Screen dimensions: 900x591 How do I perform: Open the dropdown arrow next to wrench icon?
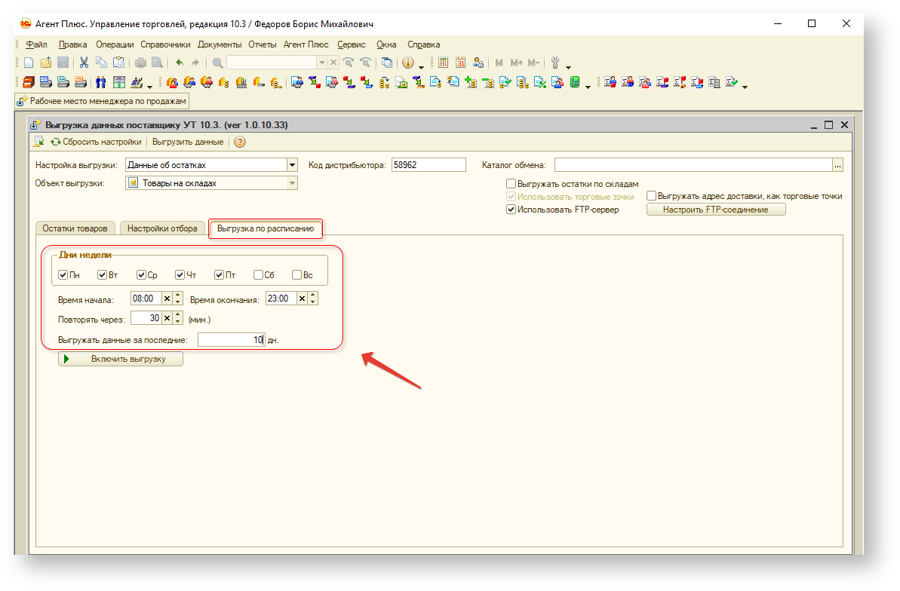[x=568, y=67]
